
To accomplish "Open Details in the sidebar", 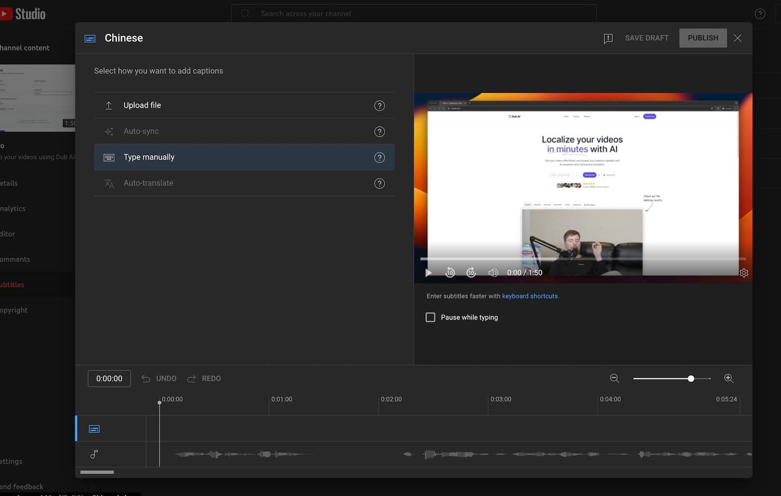I will pos(9,183).
